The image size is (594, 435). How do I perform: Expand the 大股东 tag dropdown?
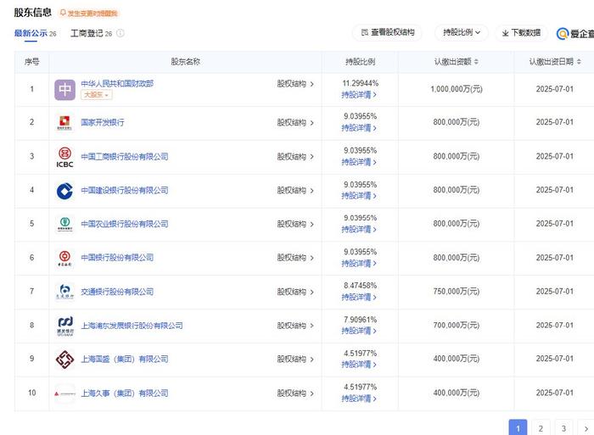pyautogui.click(x=96, y=95)
